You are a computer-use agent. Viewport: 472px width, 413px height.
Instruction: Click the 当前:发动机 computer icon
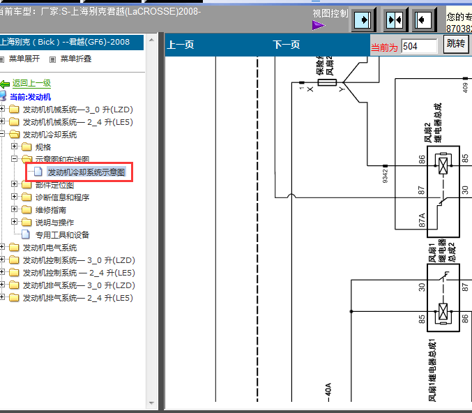pyautogui.click(x=3, y=96)
